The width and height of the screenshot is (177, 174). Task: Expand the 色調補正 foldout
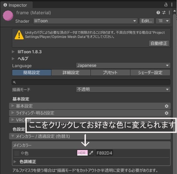pyautogui.click(x=15, y=161)
